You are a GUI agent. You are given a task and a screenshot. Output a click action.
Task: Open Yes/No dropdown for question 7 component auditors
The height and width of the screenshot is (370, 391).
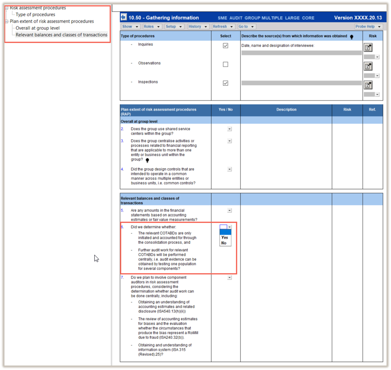click(229, 278)
